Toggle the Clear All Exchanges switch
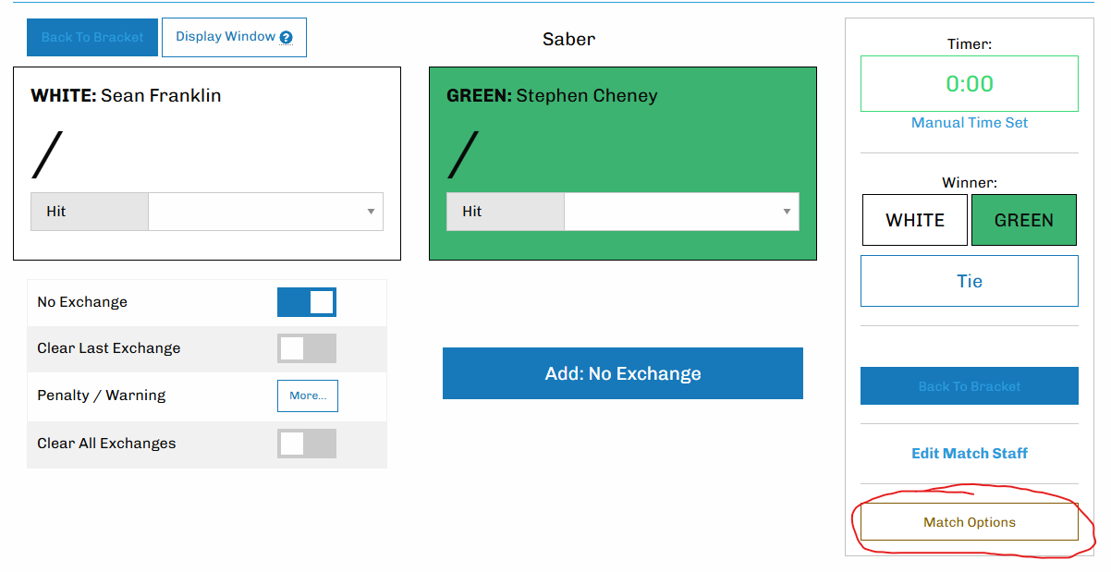Screen dimensions: 1111x572 (307, 444)
